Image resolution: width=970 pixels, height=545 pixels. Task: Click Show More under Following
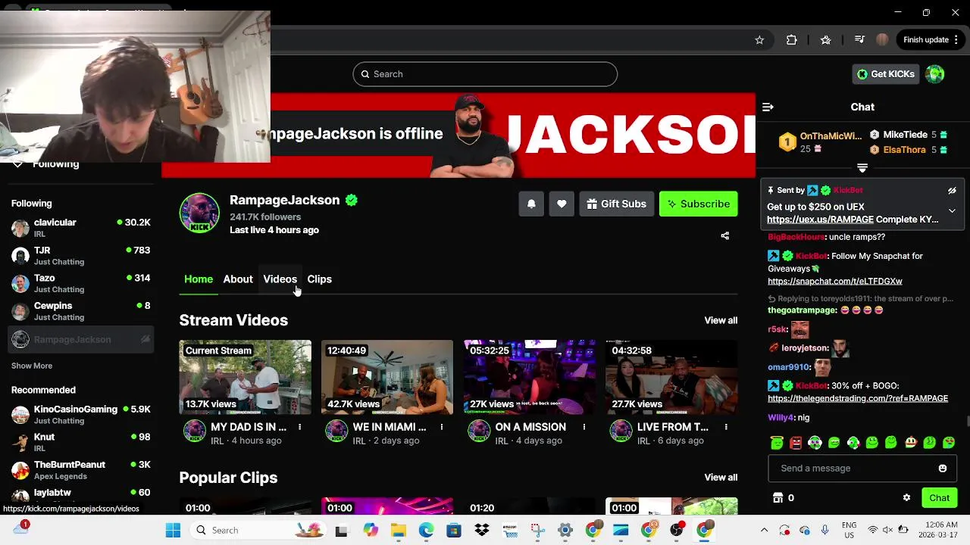pos(32,366)
